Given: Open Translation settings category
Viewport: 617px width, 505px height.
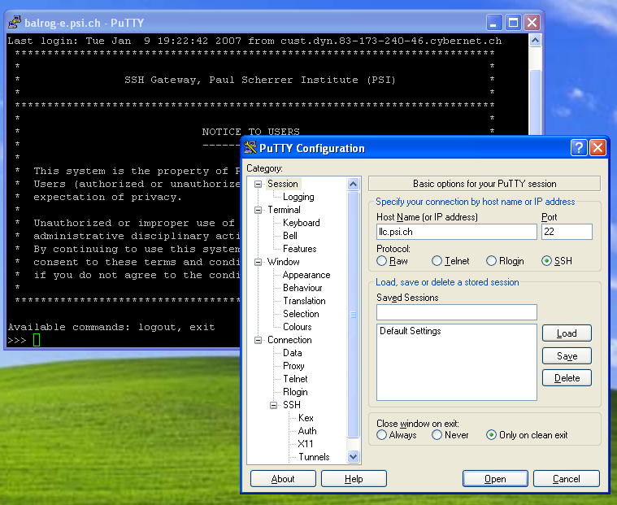Looking at the screenshot, I should [304, 301].
